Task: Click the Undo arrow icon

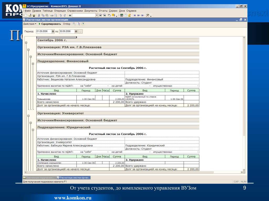Action: point(61,15)
